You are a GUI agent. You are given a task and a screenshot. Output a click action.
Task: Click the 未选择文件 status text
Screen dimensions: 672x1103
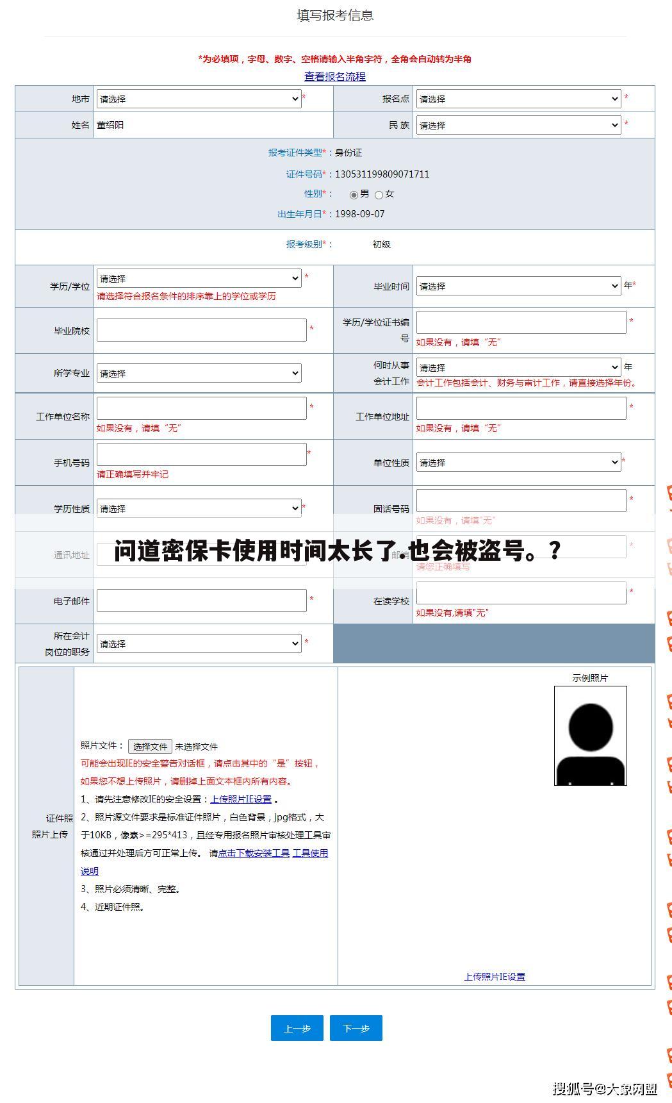[197, 747]
